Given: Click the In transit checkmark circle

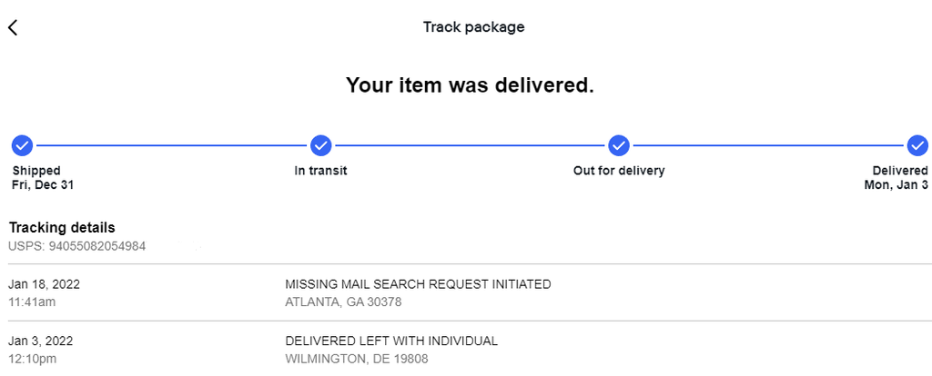Looking at the screenshot, I should 320,145.
